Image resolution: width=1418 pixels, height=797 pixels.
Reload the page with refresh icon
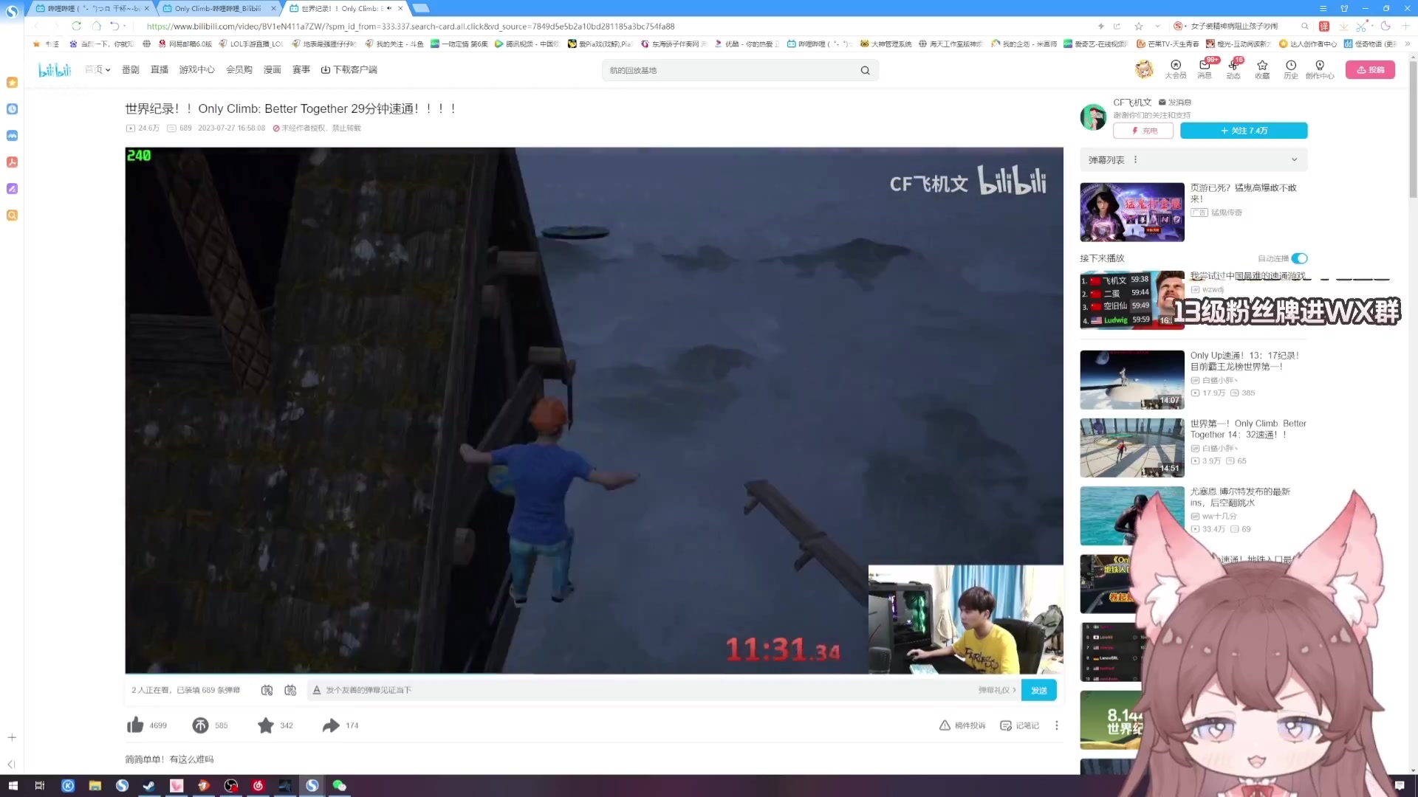click(x=76, y=26)
